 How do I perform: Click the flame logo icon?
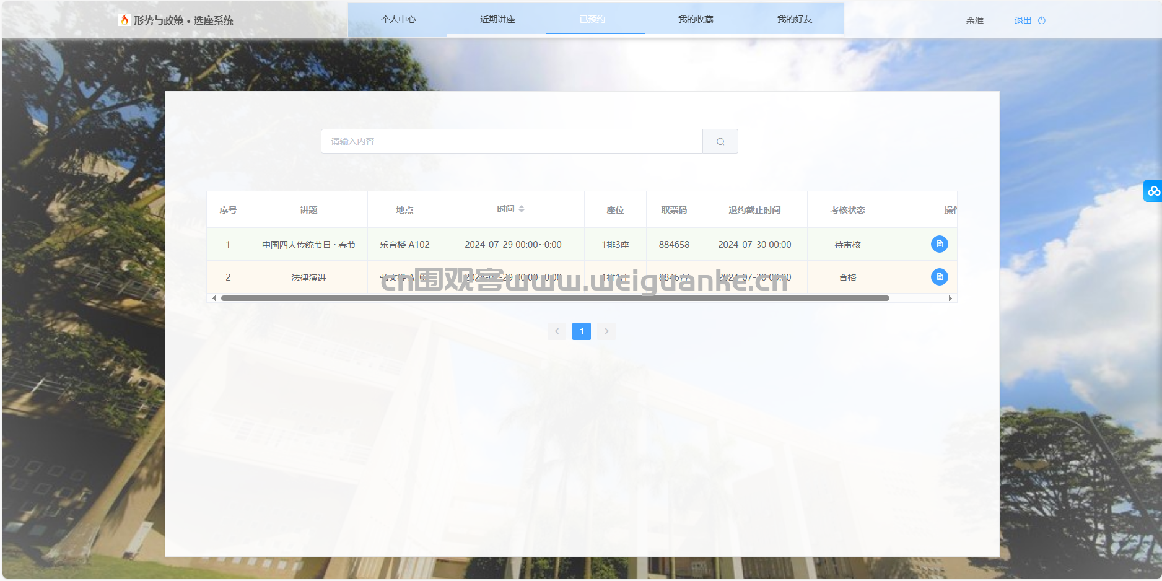click(124, 20)
